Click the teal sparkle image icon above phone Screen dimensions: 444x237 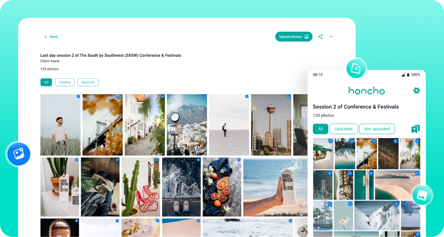(356, 68)
